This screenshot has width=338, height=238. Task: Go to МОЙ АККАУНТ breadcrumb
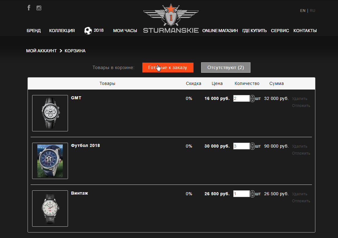(41, 51)
